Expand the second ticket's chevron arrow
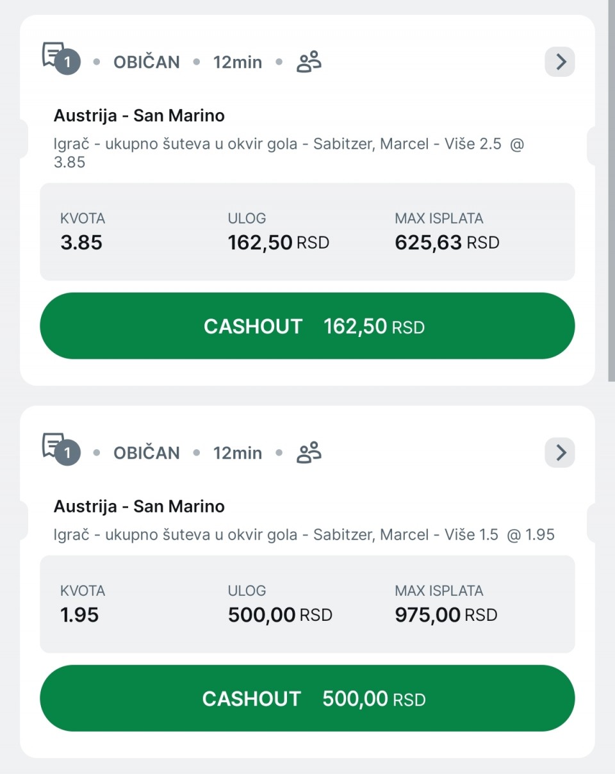This screenshot has height=774, width=615. coord(560,453)
